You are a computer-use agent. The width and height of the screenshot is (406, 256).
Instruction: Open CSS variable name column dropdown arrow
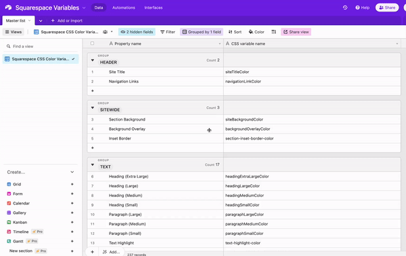(397, 44)
